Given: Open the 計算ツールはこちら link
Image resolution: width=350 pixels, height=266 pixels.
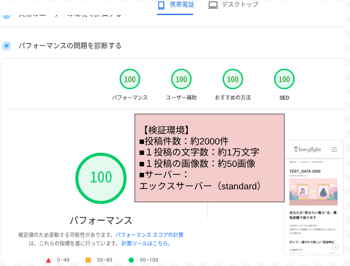Looking at the screenshot, I should 146,244.
